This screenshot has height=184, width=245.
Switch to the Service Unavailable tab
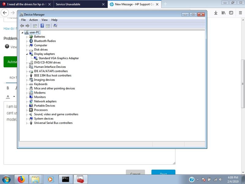(x=80, y=4)
